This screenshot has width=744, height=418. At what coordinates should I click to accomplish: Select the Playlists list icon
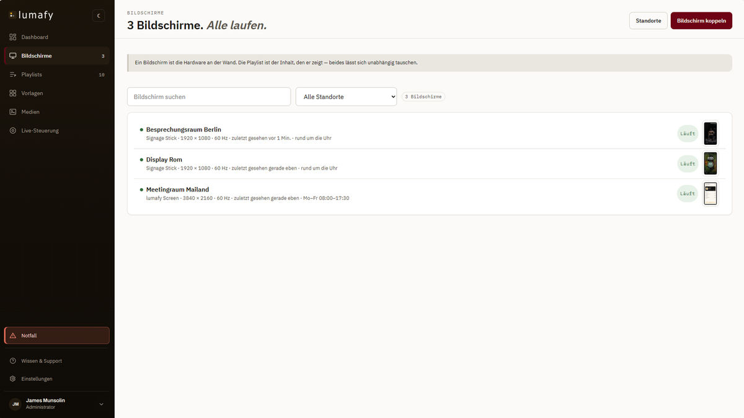coord(13,74)
